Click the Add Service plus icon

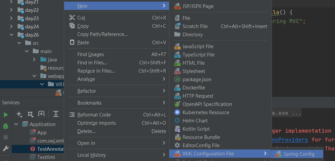(19, 114)
